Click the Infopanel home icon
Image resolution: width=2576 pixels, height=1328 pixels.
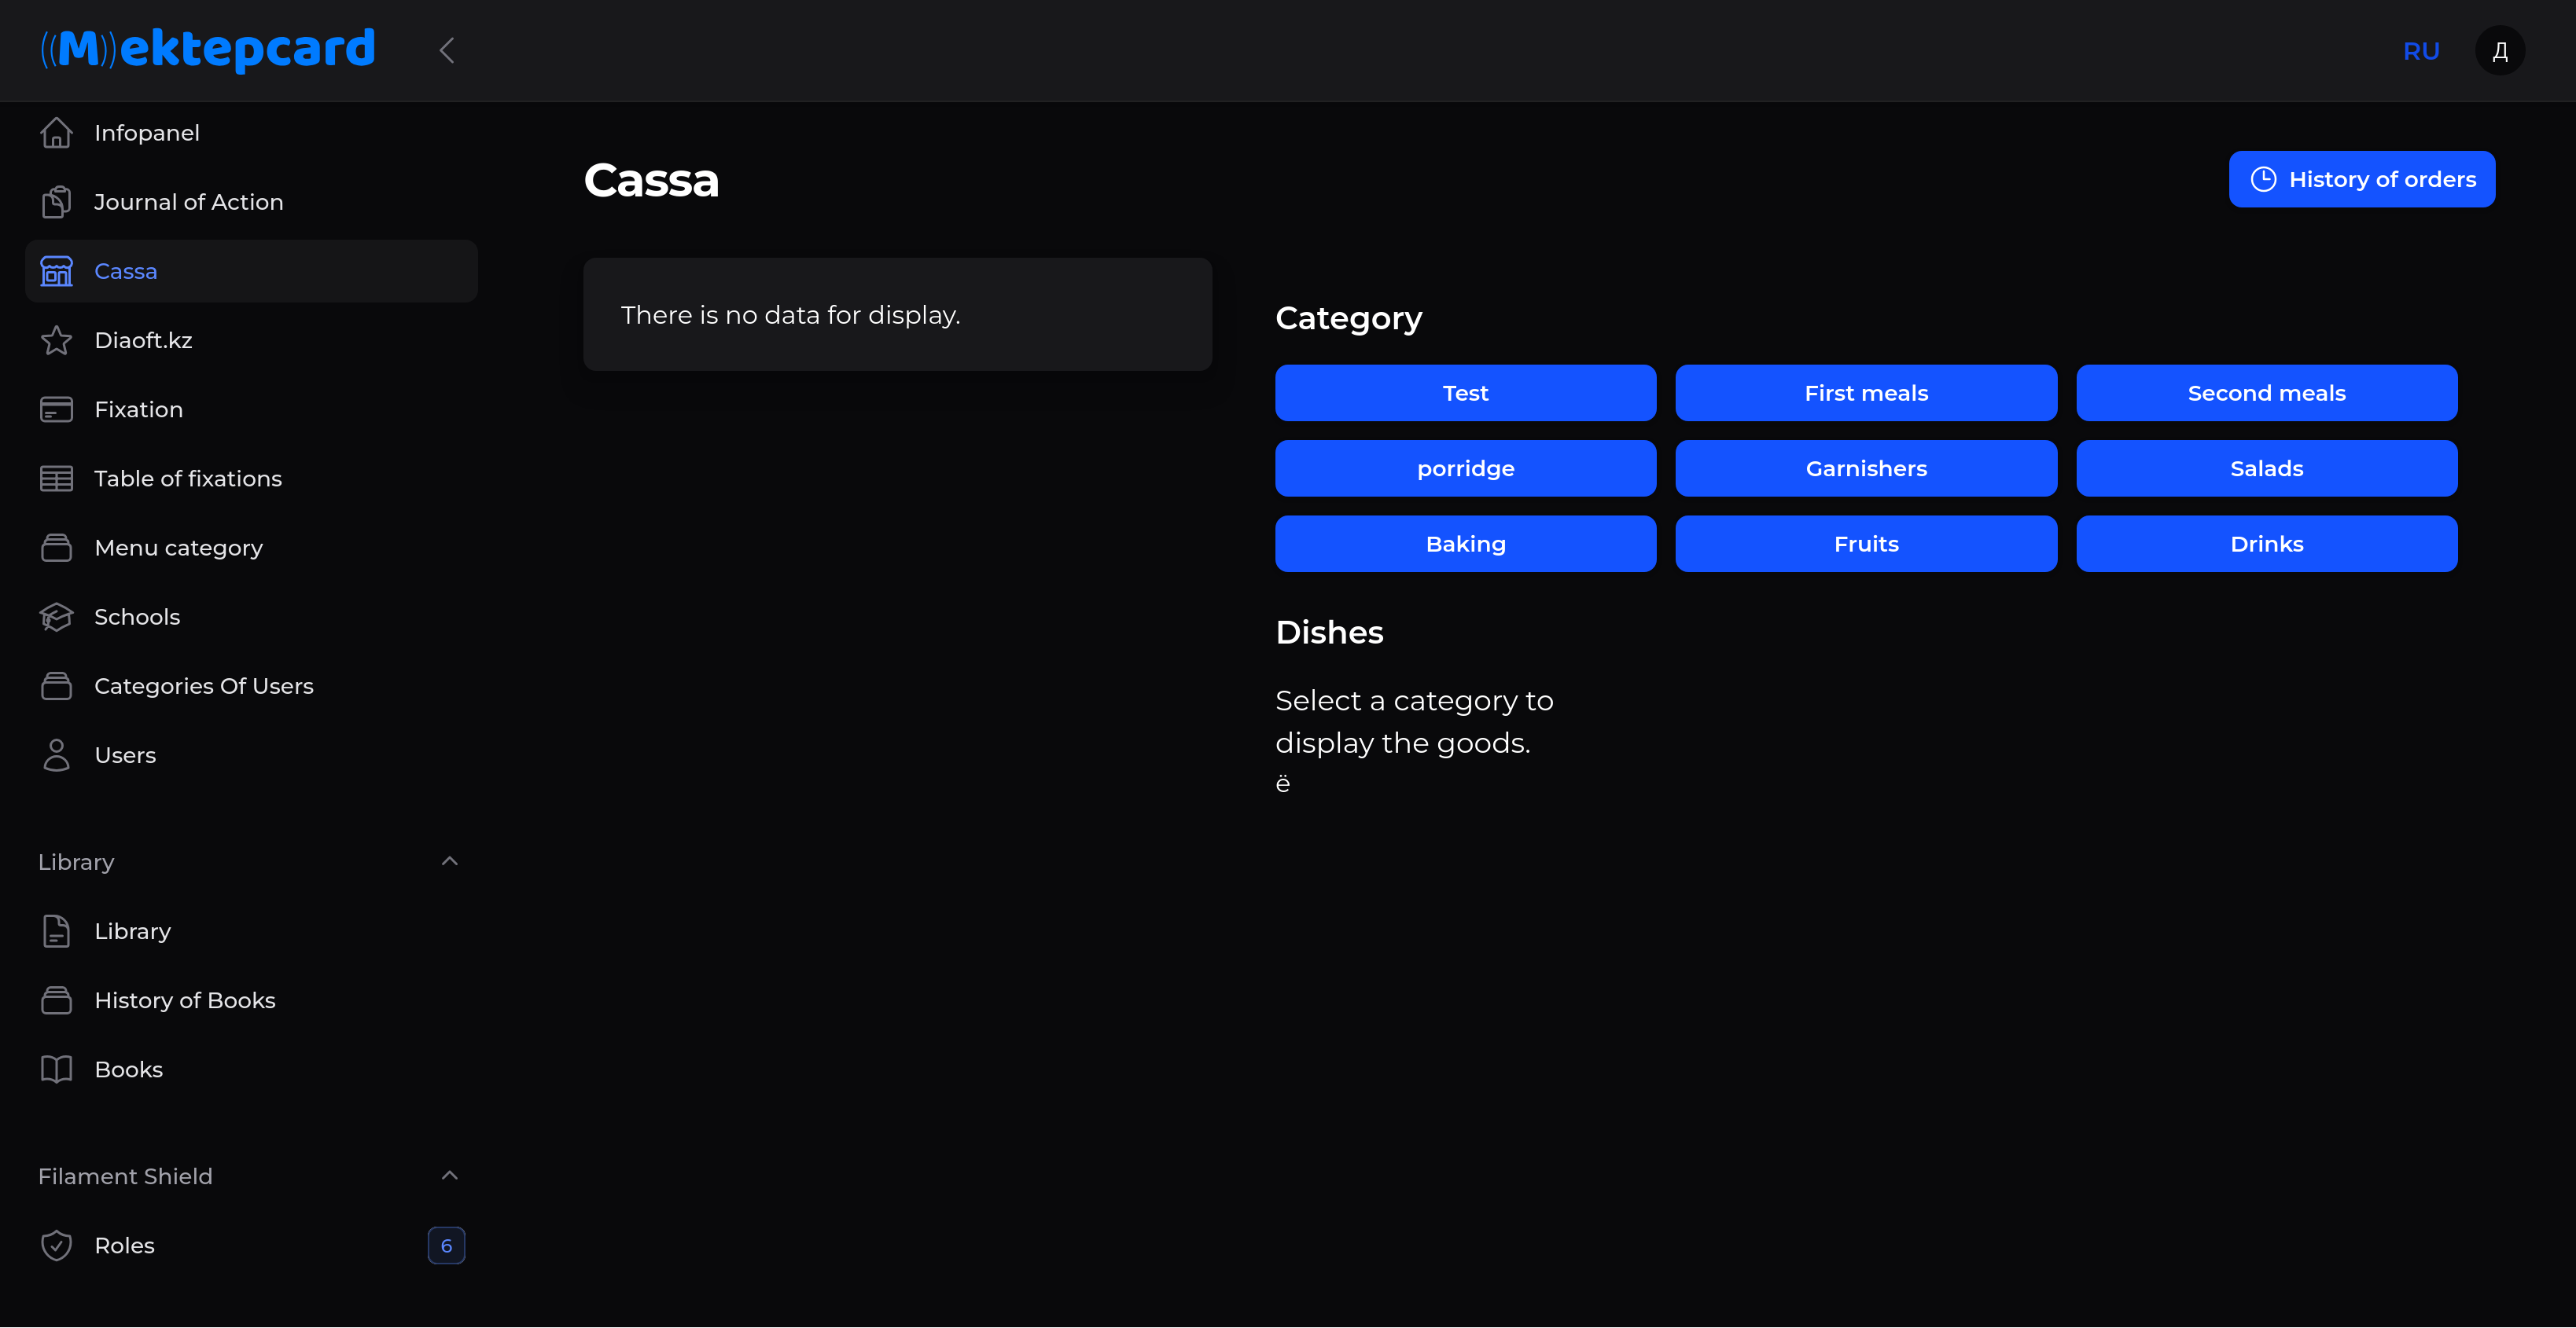[x=56, y=133]
